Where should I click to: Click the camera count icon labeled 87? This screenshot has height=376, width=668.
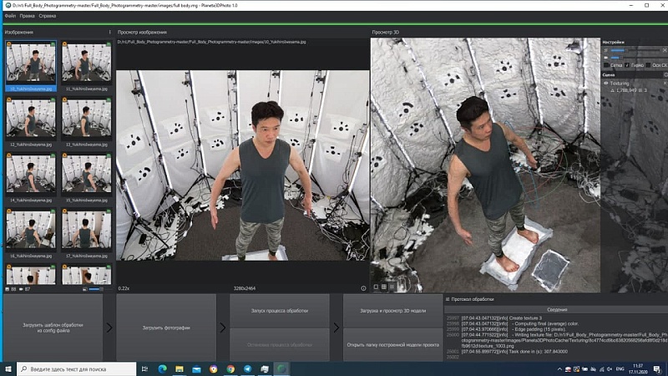[x=22, y=289]
